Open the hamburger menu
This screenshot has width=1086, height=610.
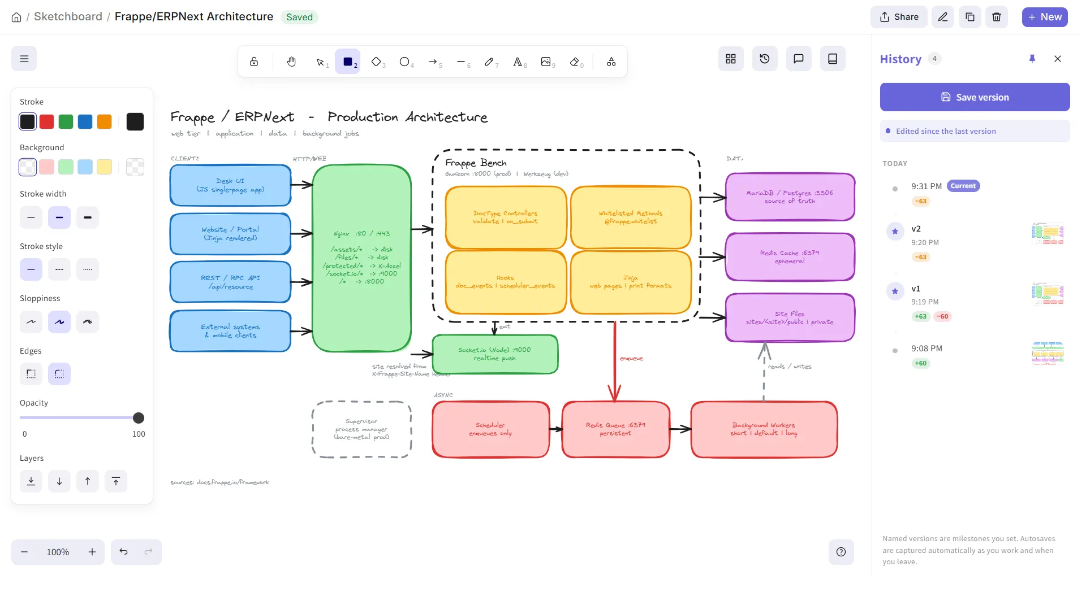(x=24, y=59)
